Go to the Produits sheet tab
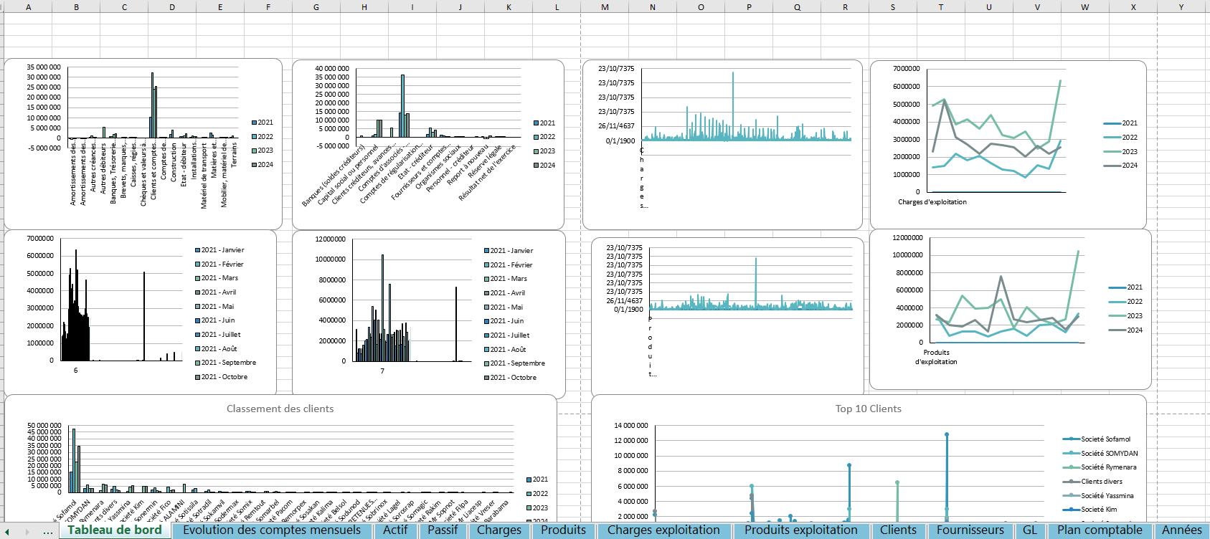 563,530
